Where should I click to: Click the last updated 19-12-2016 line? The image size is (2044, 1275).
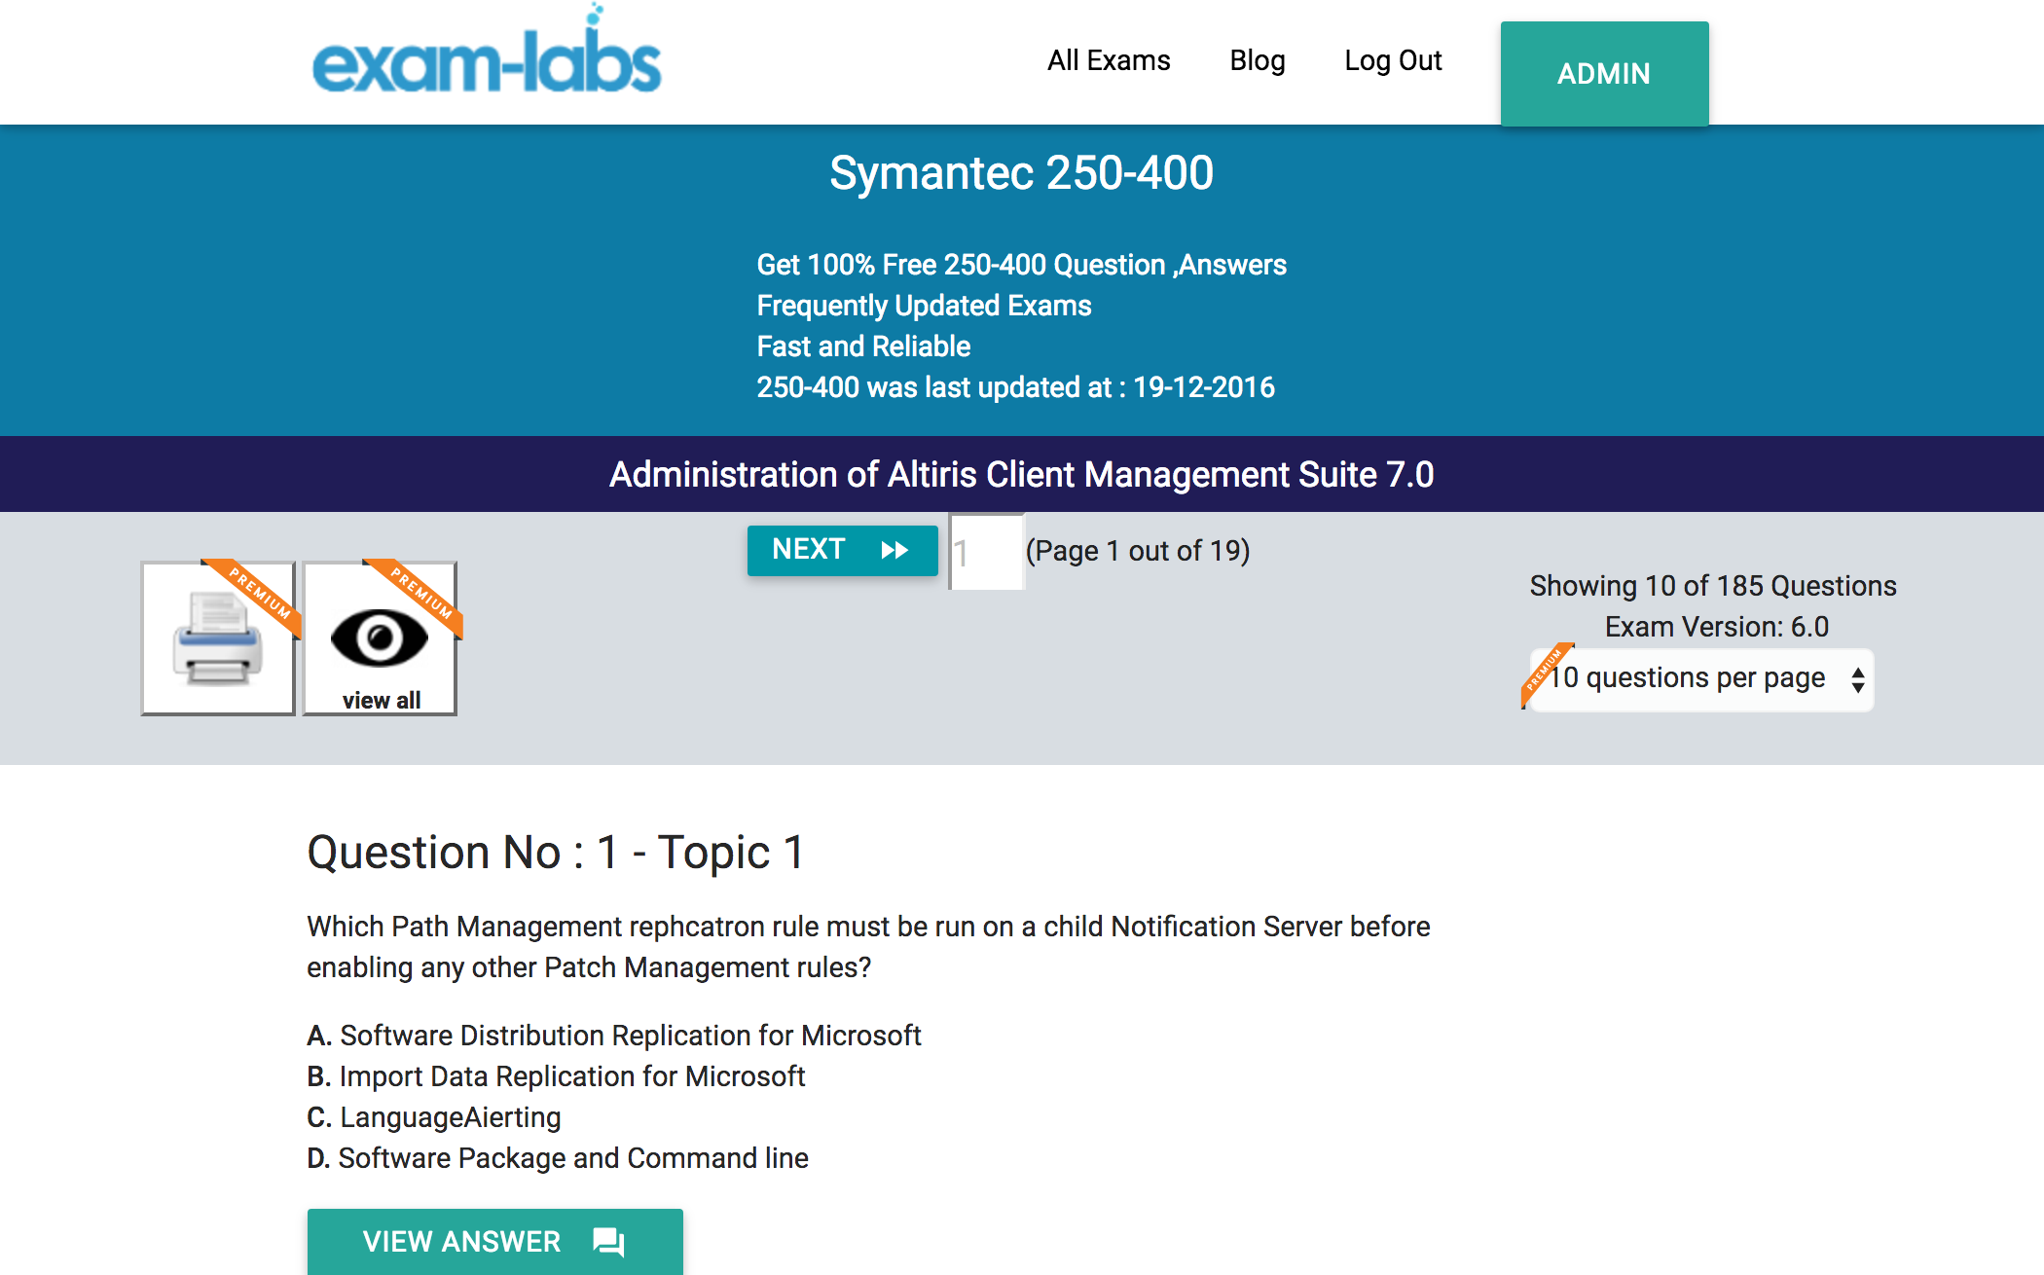1016,387
